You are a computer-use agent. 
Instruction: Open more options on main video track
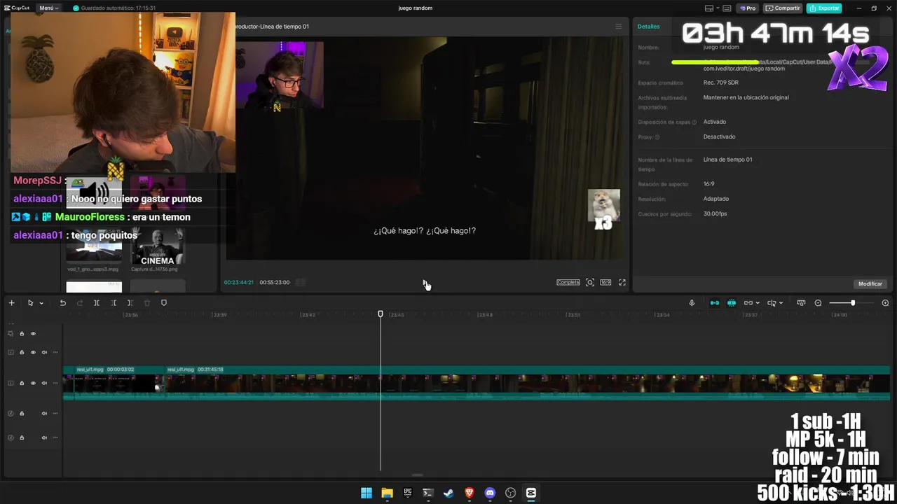[55, 383]
